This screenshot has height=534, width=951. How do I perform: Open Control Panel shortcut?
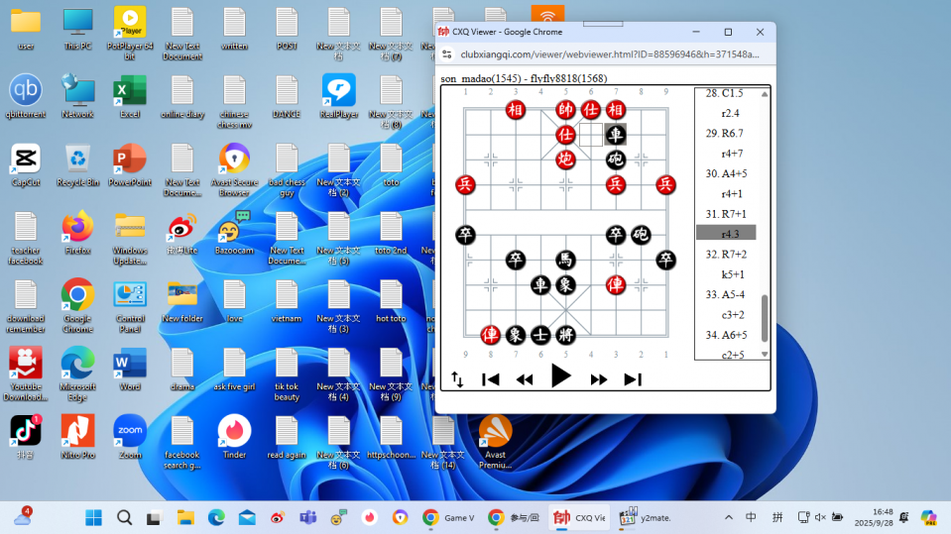(x=130, y=306)
